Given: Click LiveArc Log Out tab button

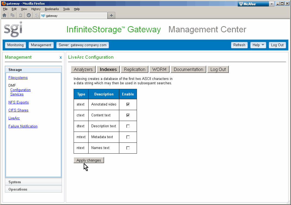Looking at the screenshot, I should click(218, 69).
